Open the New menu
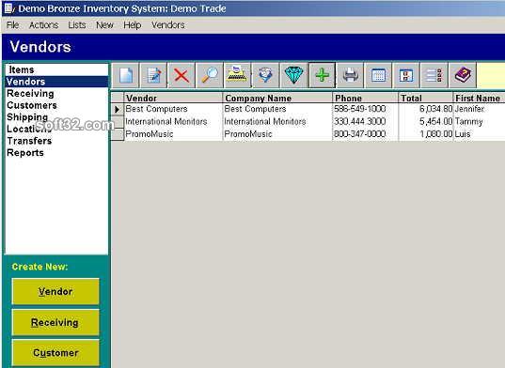 tap(104, 25)
